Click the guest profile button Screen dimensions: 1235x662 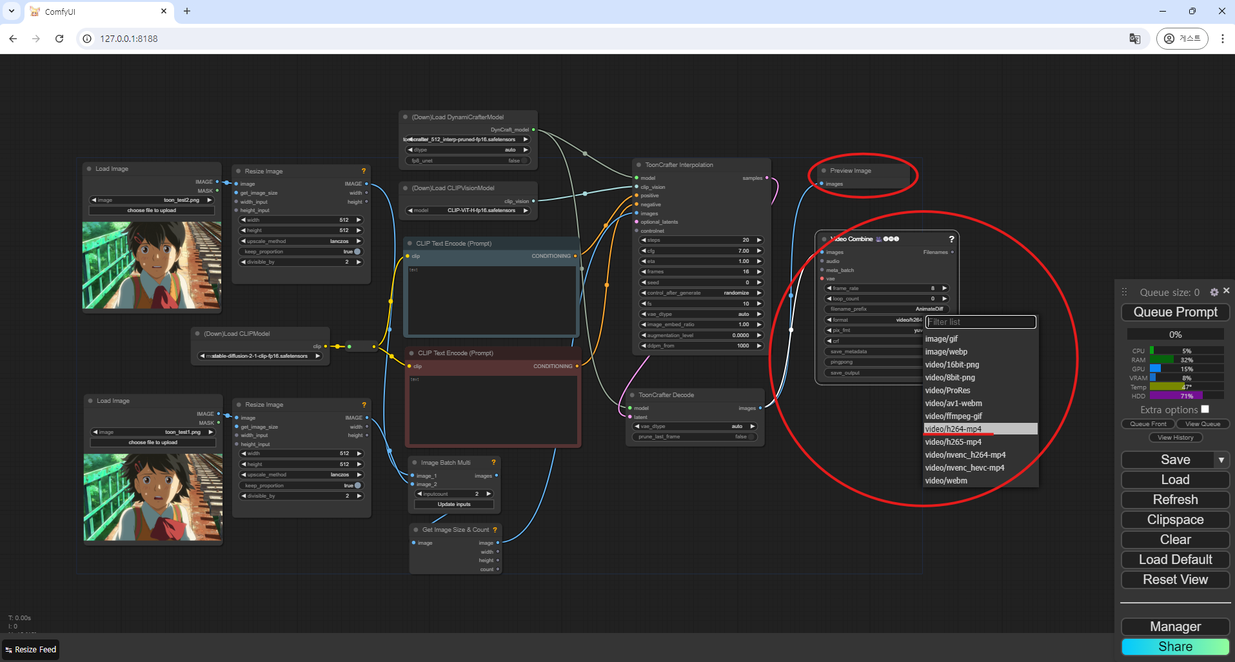click(1182, 39)
